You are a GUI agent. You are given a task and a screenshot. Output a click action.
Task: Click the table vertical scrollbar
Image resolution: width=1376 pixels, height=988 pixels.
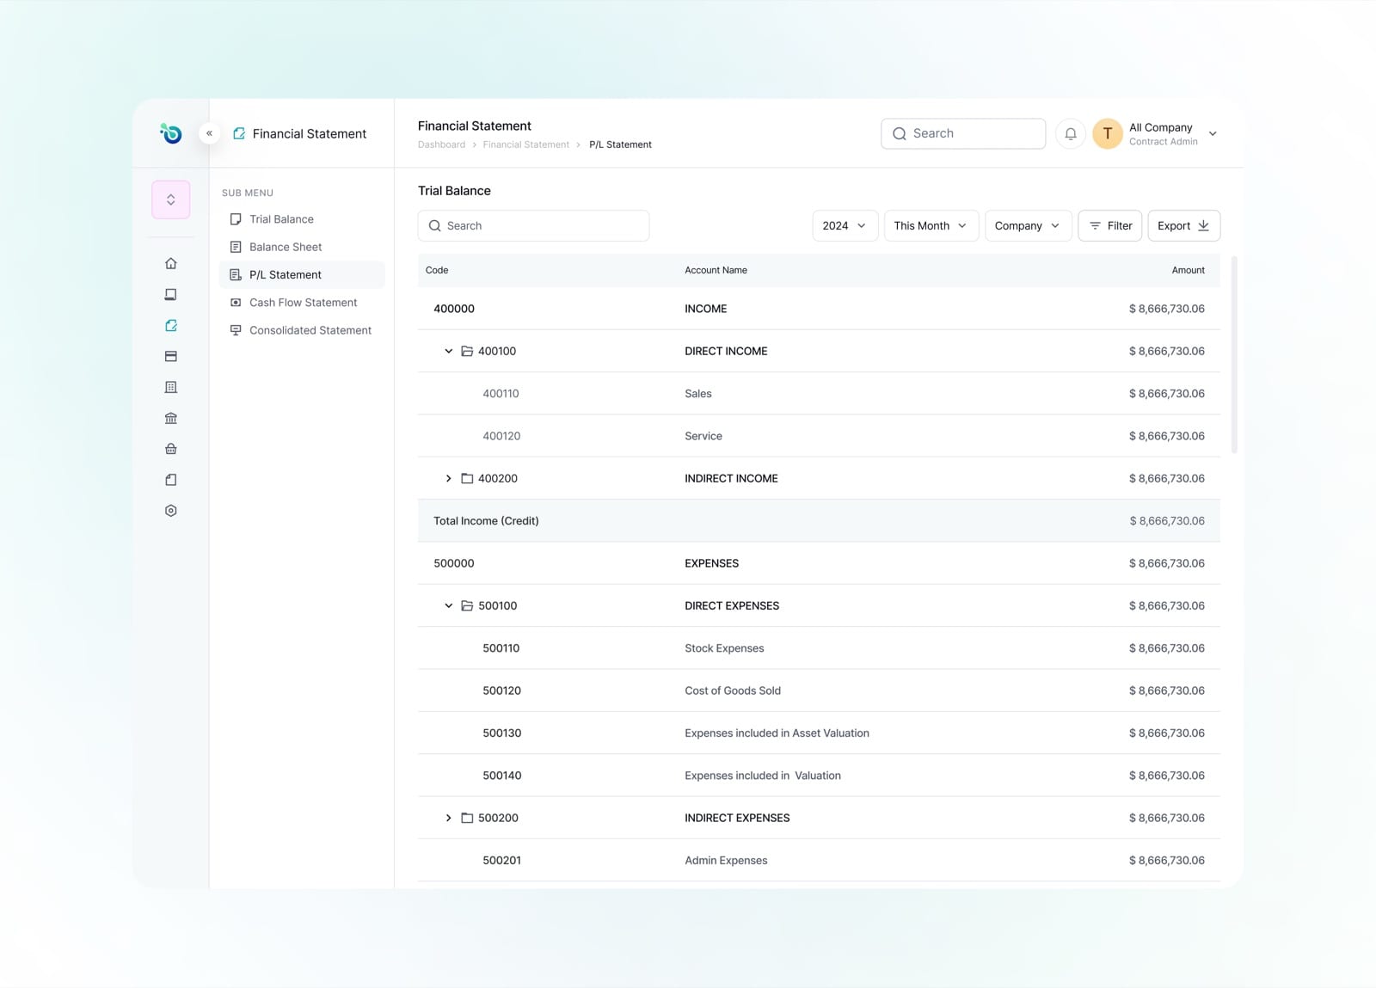(x=1234, y=354)
